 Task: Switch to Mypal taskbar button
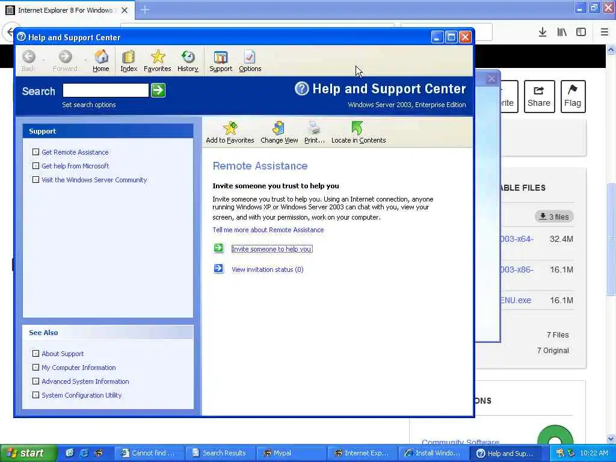pyautogui.click(x=292, y=453)
